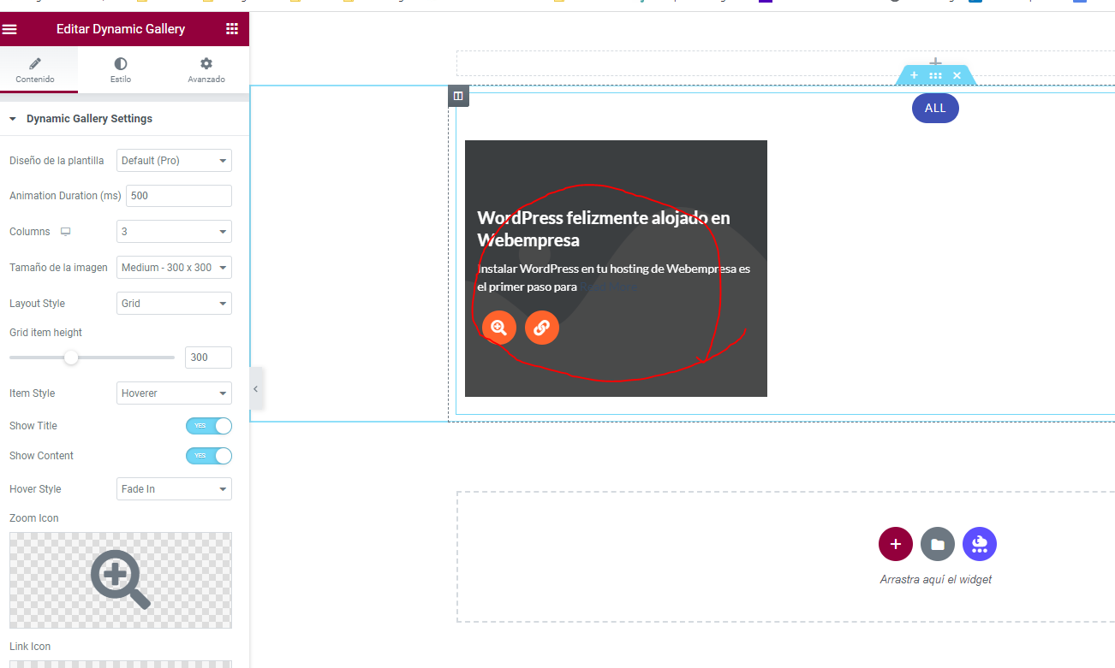Click the column edit handle icon

coord(458,96)
